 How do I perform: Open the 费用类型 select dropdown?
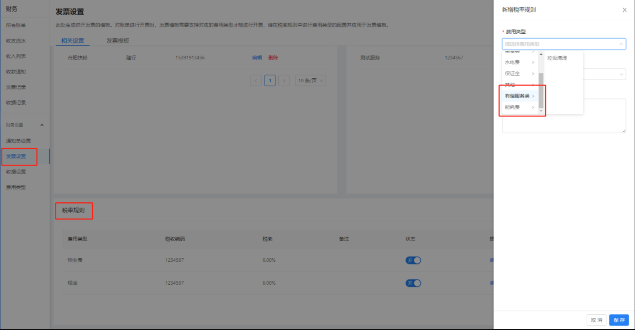click(x=563, y=44)
